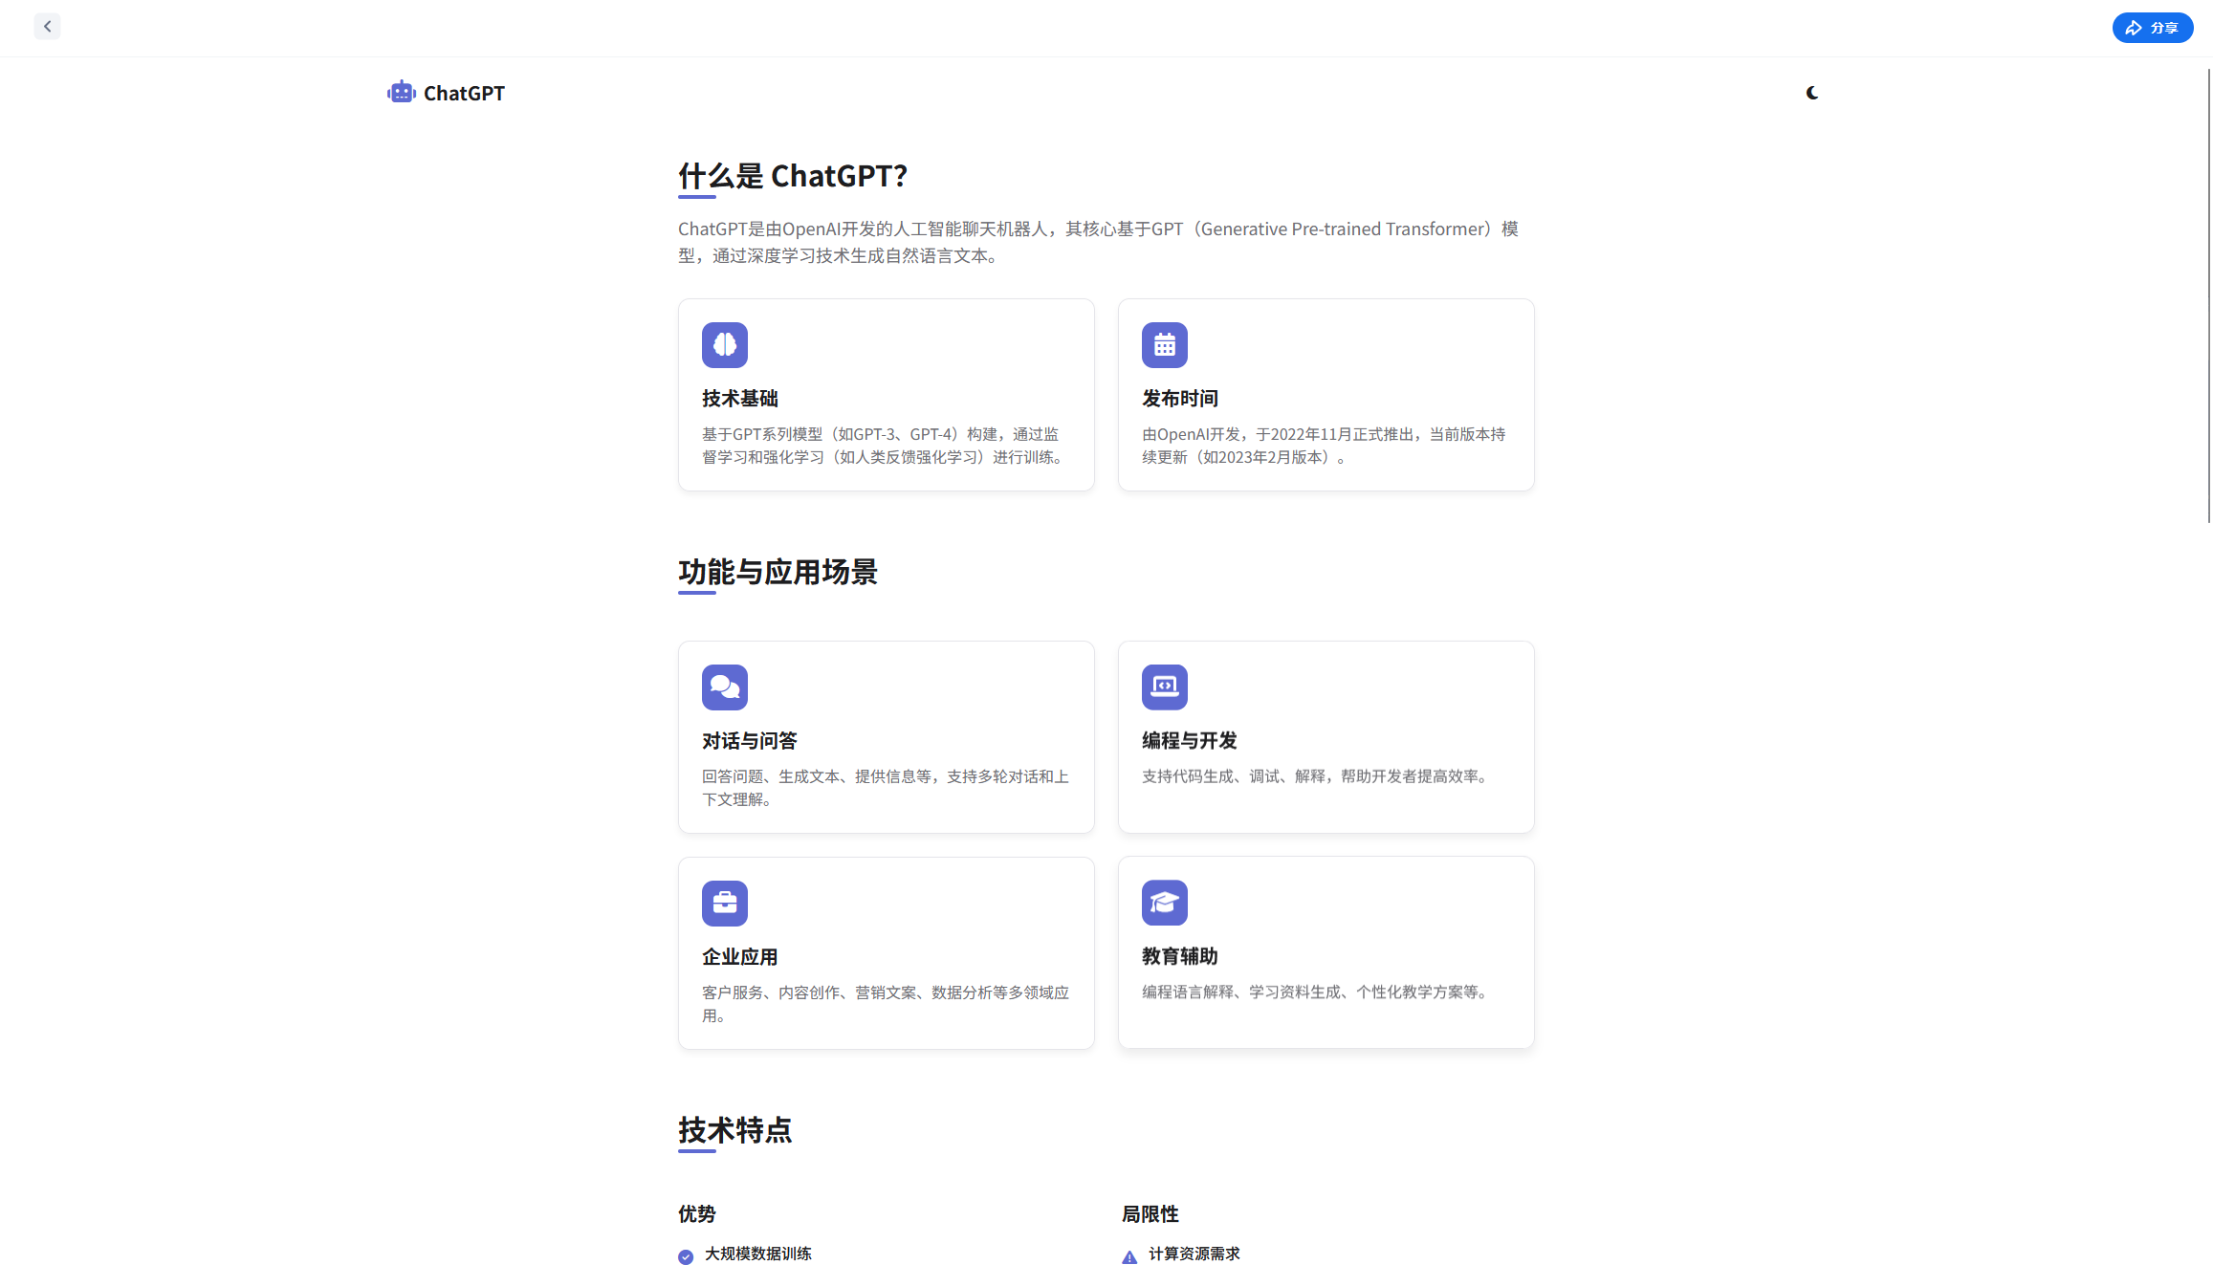Screen dimensions: 2213x1265
Task: Click the 企业应用 description text
Action: tap(886, 1004)
